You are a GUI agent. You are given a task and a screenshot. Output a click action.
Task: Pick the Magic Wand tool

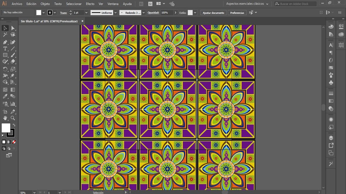click(x=5, y=34)
